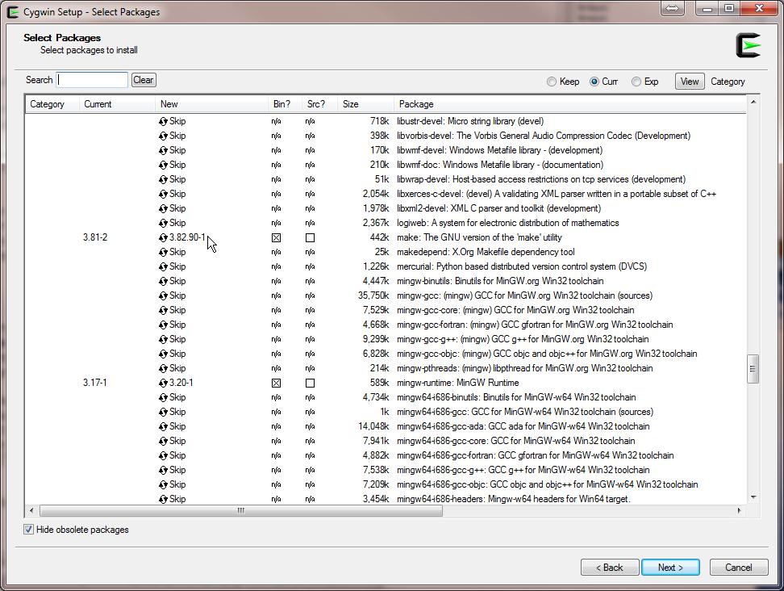
Task: Clear the search field
Action: [144, 80]
